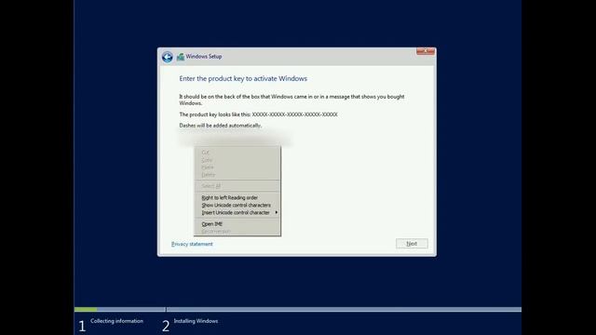
Task: Expand Insert Unicode control character submenu
Action: pyautogui.click(x=237, y=213)
